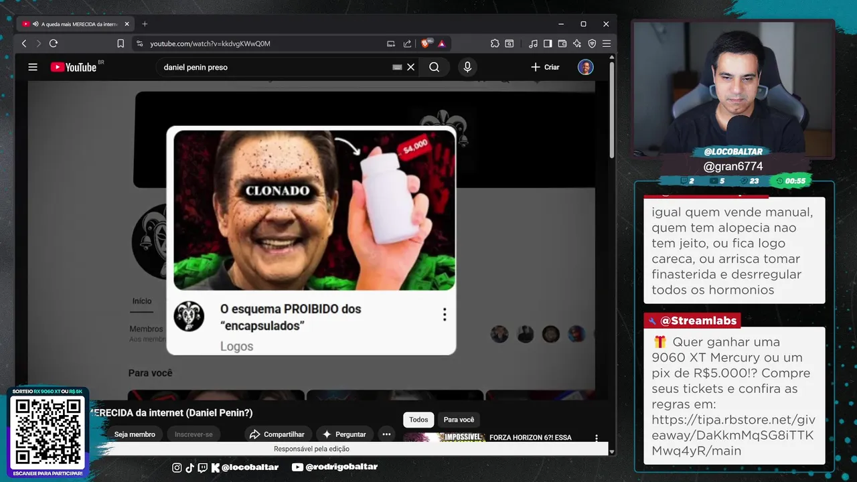The height and width of the screenshot is (482, 857).
Task: Click the '@rodrigobaltar' YouTube handle text
Action: point(341,467)
